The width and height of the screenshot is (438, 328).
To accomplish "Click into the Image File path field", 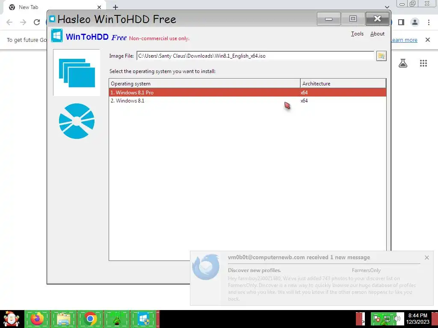I will [x=255, y=56].
